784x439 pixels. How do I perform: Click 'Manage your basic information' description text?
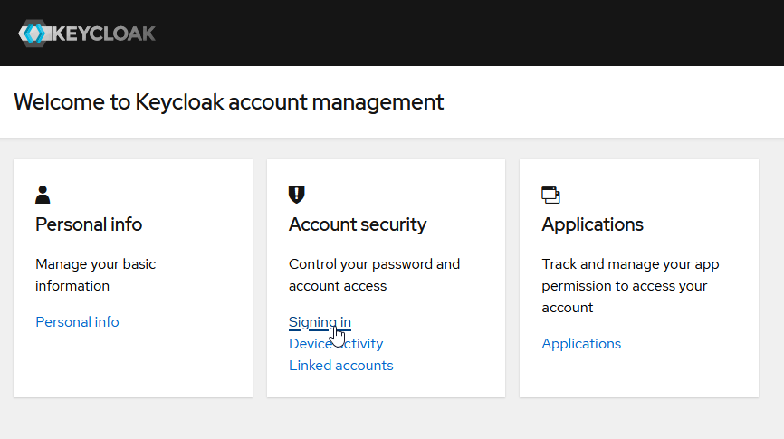[95, 275]
